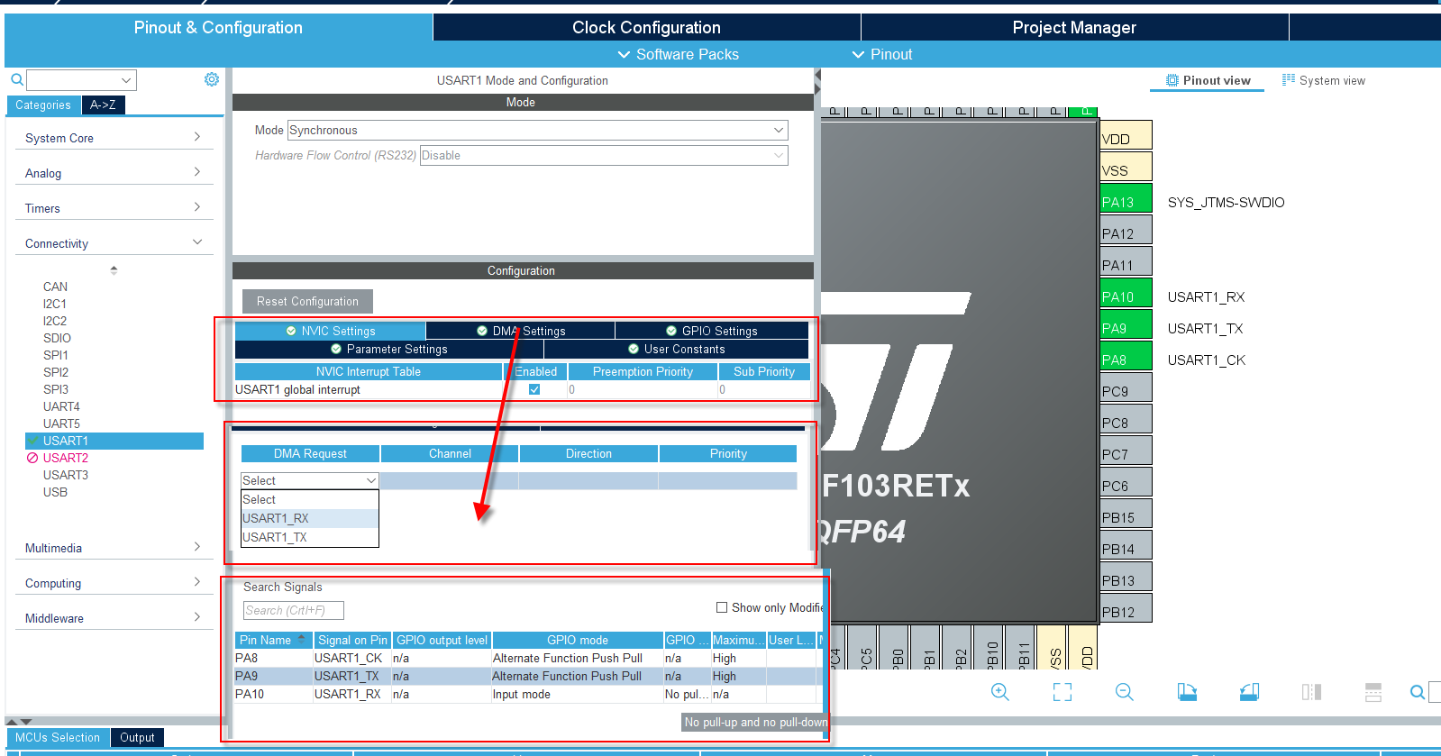Click the green PA9 pin
The image size is (1441, 756).
pyautogui.click(x=1126, y=324)
